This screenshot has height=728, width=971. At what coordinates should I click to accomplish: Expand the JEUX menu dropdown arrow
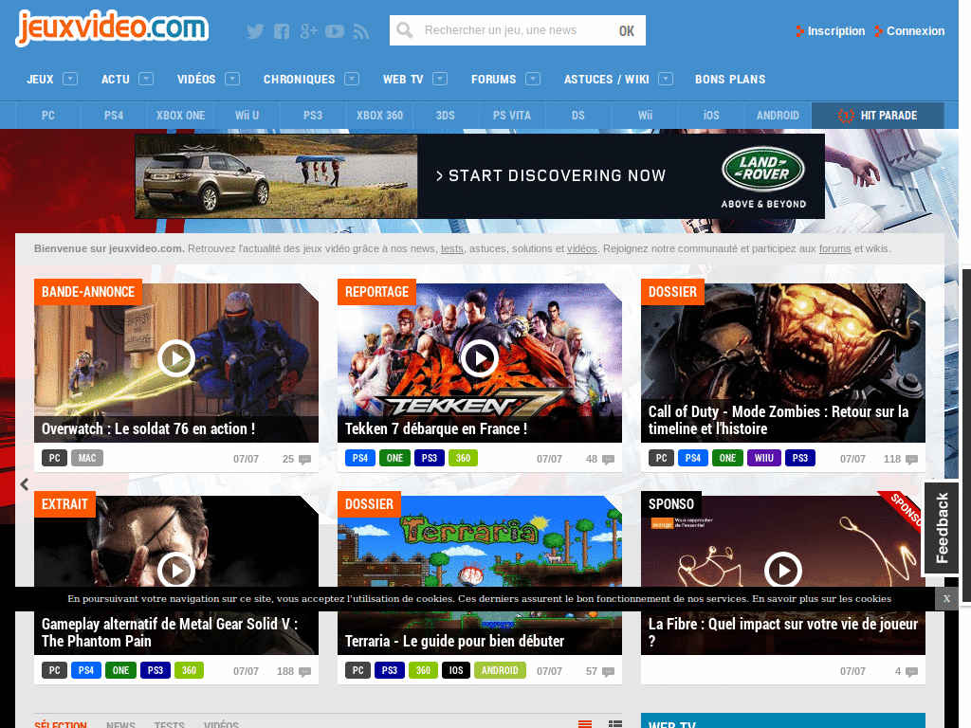(x=70, y=79)
